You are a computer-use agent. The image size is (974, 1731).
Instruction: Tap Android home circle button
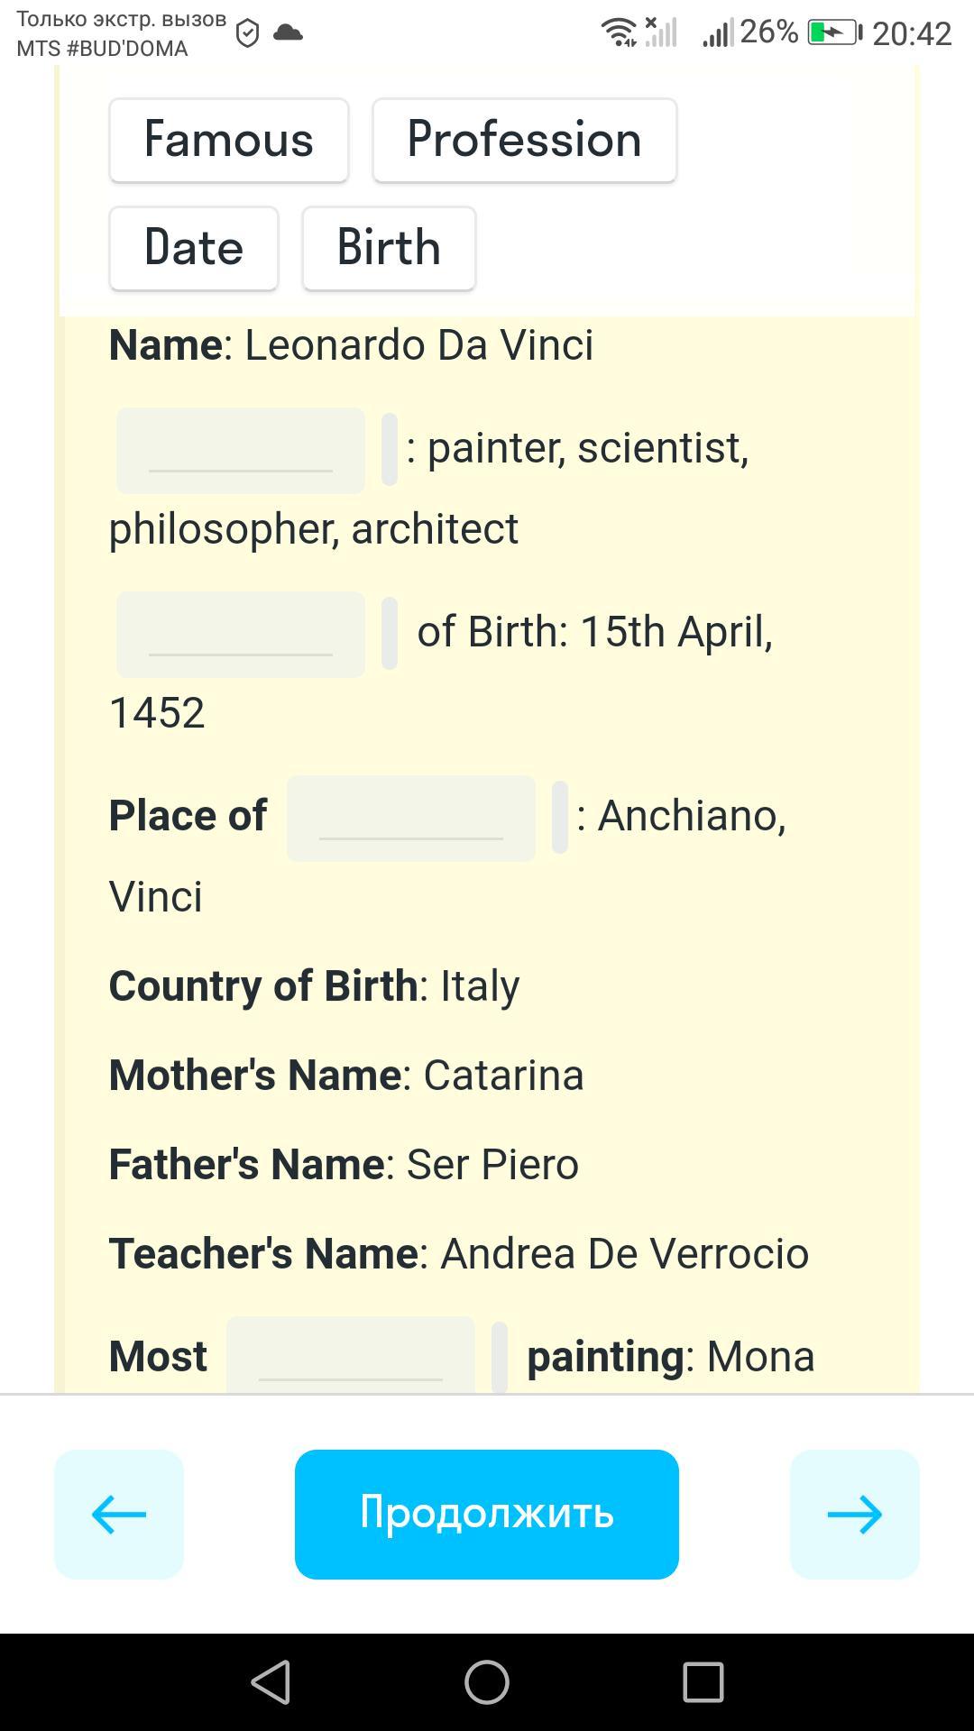(487, 1682)
